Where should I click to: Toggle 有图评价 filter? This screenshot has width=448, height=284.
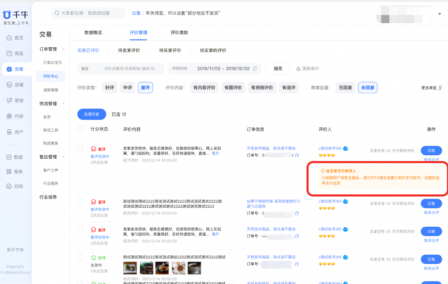[x=233, y=88]
